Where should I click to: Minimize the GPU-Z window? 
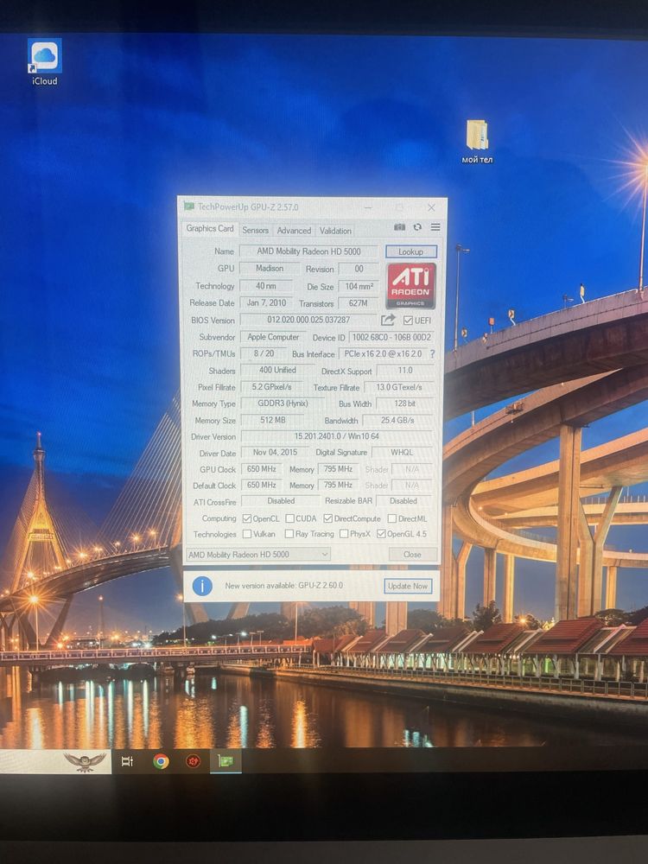point(367,207)
